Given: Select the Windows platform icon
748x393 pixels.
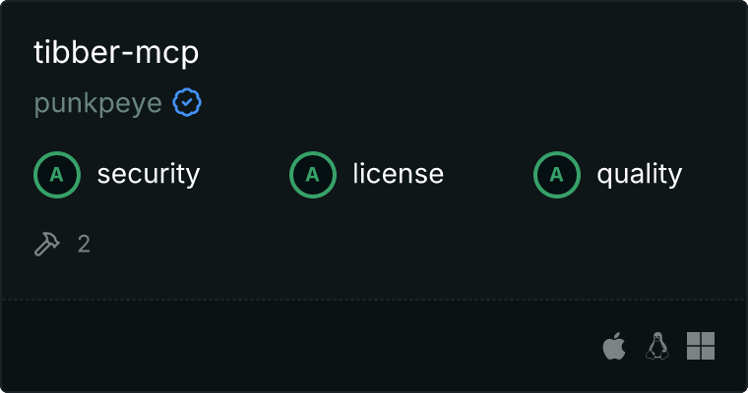Looking at the screenshot, I should [x=701, y=346].
